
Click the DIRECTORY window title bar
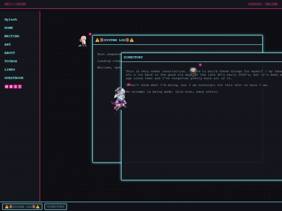pos(202,57)
